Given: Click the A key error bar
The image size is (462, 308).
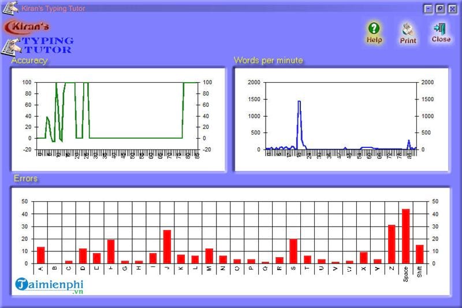Looking at the screenshot, I should coord(40,255).
